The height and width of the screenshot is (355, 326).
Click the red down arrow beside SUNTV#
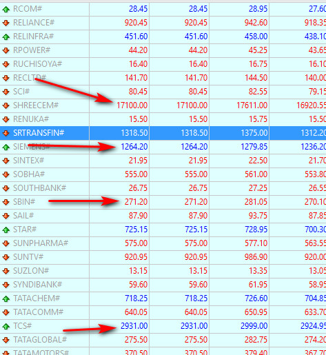6,257
